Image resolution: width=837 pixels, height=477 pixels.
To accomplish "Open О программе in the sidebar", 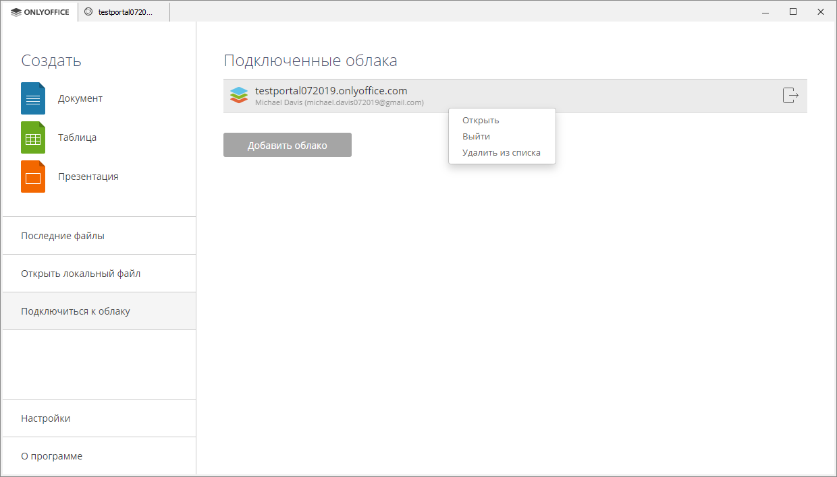I will pos(99,456).
